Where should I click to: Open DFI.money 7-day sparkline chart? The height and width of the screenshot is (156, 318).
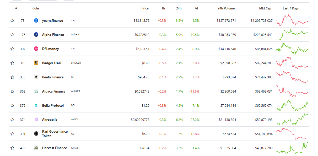(292, 49)
